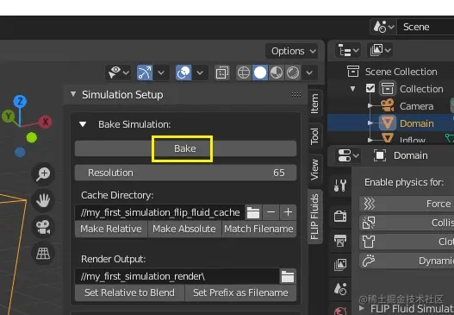
Task: Click the Bake simulation button
Action: click(185, 148)
